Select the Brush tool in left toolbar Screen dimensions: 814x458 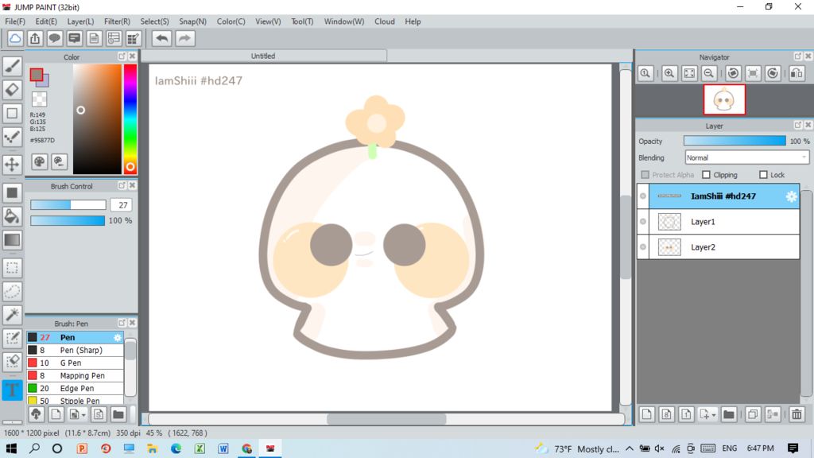(12, 66)
